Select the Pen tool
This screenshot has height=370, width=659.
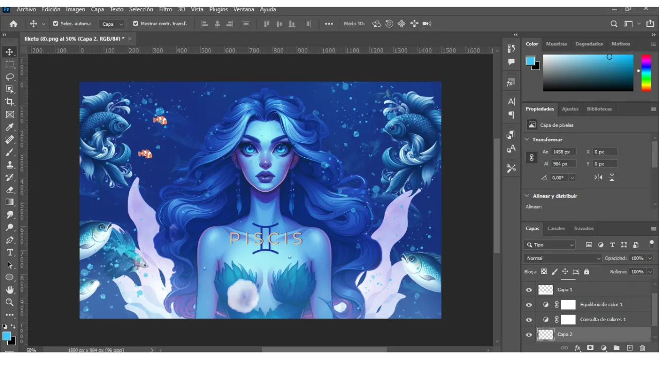10,240
